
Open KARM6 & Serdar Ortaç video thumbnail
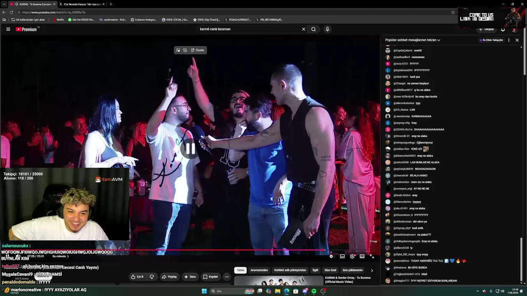click(279, 281)
